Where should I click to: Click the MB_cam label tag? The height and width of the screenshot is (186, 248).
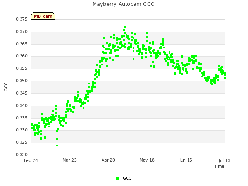coord(43,16)
